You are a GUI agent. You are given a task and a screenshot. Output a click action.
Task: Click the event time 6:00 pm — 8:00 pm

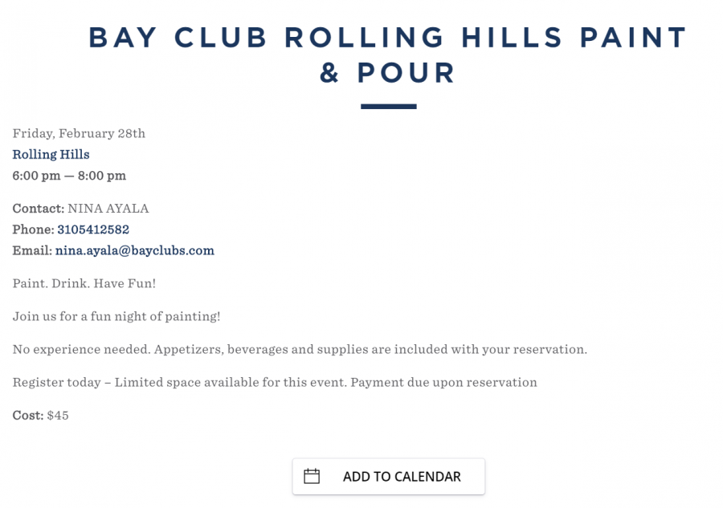point(69,176)
